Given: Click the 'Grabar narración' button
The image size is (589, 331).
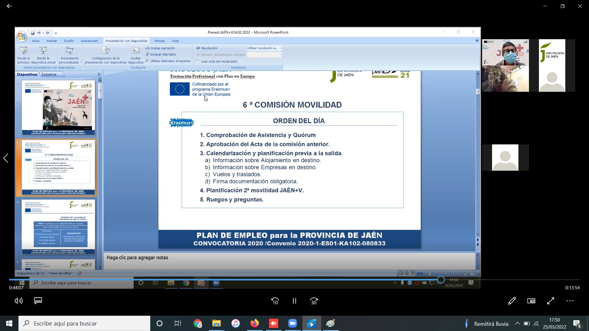Looking at the screenshot, I should point(160,48).
